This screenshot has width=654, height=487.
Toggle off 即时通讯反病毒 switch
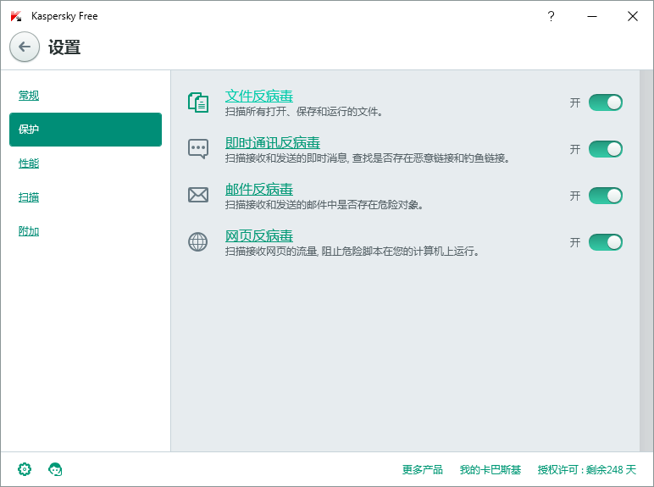[605, 149]
